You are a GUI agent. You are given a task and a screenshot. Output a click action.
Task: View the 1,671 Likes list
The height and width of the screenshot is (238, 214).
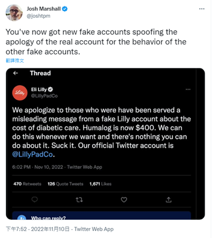click(x=100, y=184)
